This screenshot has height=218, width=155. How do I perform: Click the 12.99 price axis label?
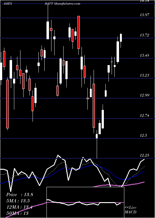point(144,95)
